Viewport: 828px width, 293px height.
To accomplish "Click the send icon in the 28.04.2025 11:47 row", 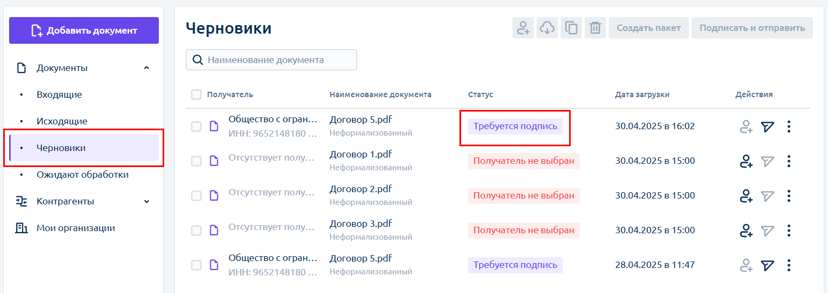I will pyautogui.click(x=768, y=265).
